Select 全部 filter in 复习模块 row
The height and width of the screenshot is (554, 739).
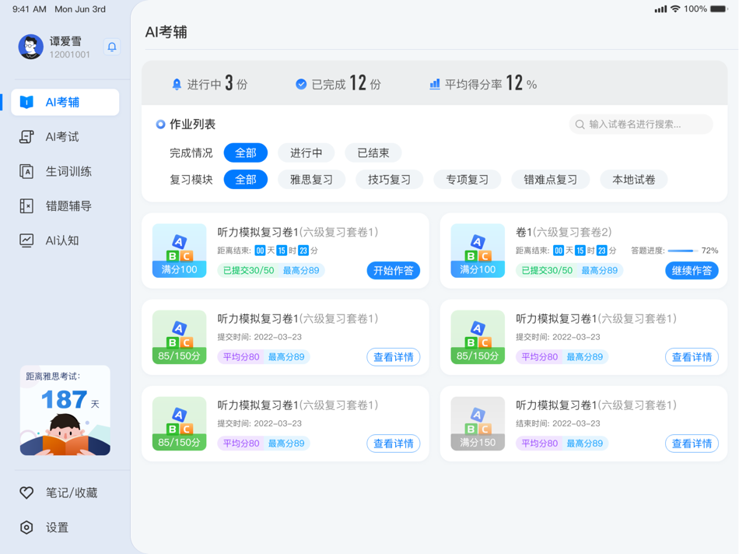246,180
